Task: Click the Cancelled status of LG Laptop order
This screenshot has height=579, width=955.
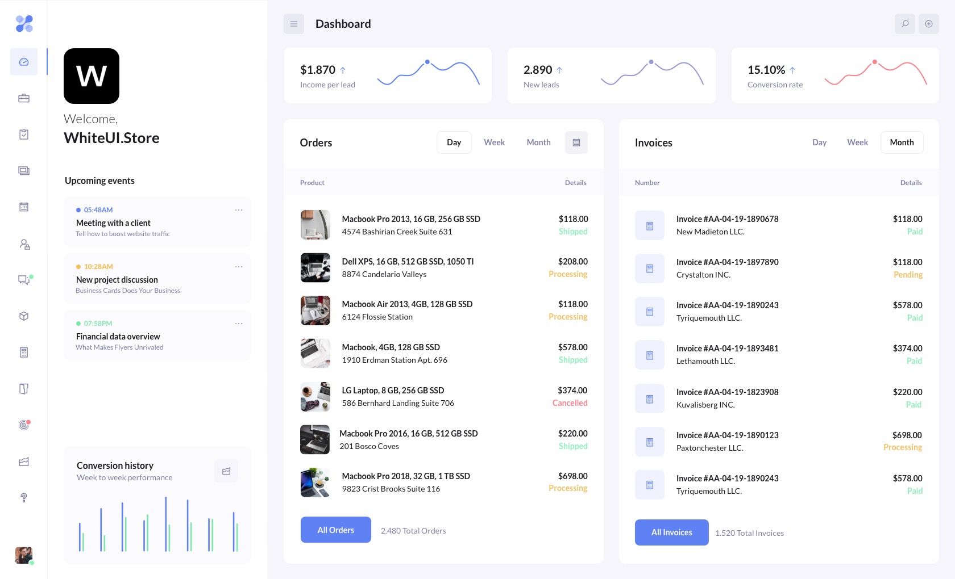Action: [570, 403]
